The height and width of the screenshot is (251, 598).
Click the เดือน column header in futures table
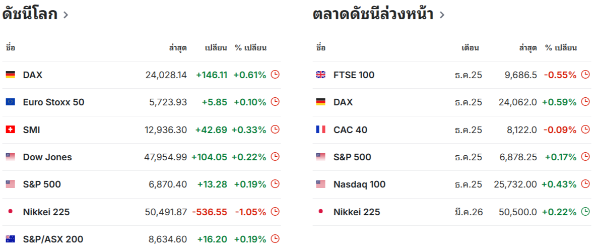[x=470, y=48]
